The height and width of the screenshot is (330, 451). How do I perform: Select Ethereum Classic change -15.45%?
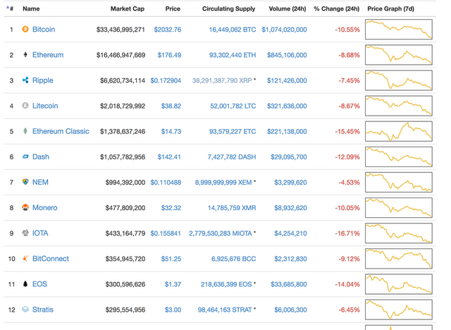(347, 131)
